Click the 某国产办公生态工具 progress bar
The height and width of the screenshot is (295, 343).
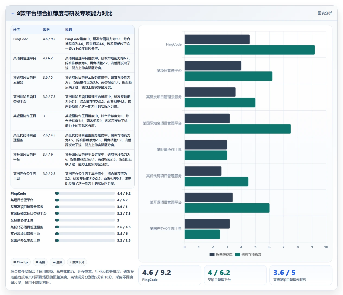tap(85, 241)
